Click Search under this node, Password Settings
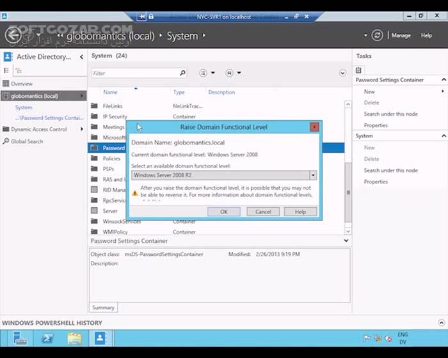 point(390,114)
